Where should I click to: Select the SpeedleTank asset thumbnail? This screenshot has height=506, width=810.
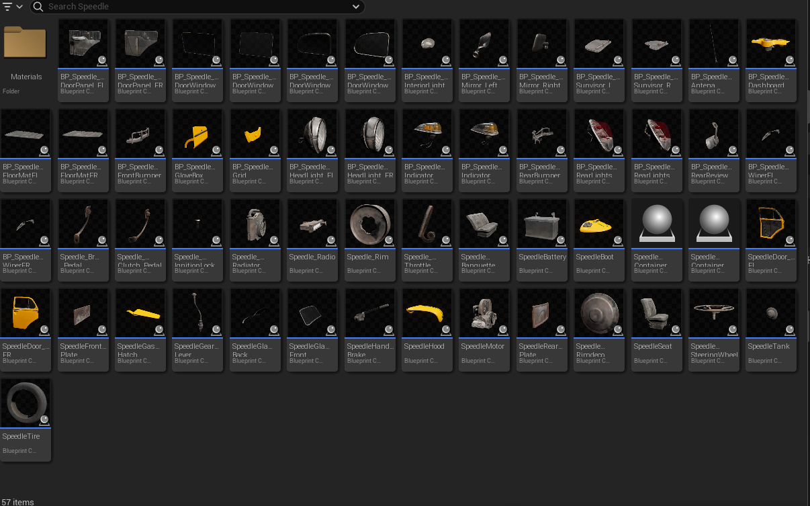(771, 313)
